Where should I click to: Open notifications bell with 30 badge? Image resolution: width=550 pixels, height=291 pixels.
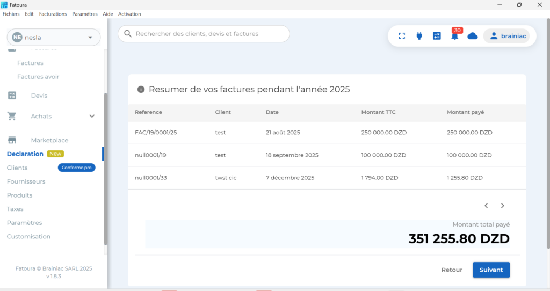455,36
